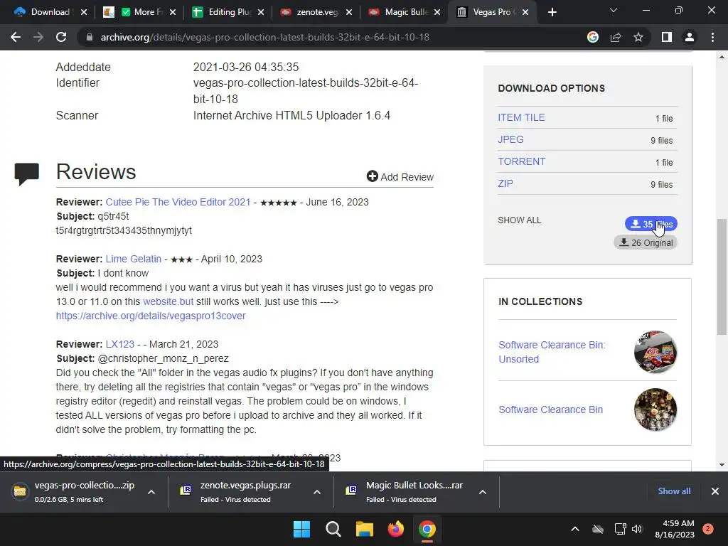Click the page vertical scrollbar thumb

pos(722,277)
